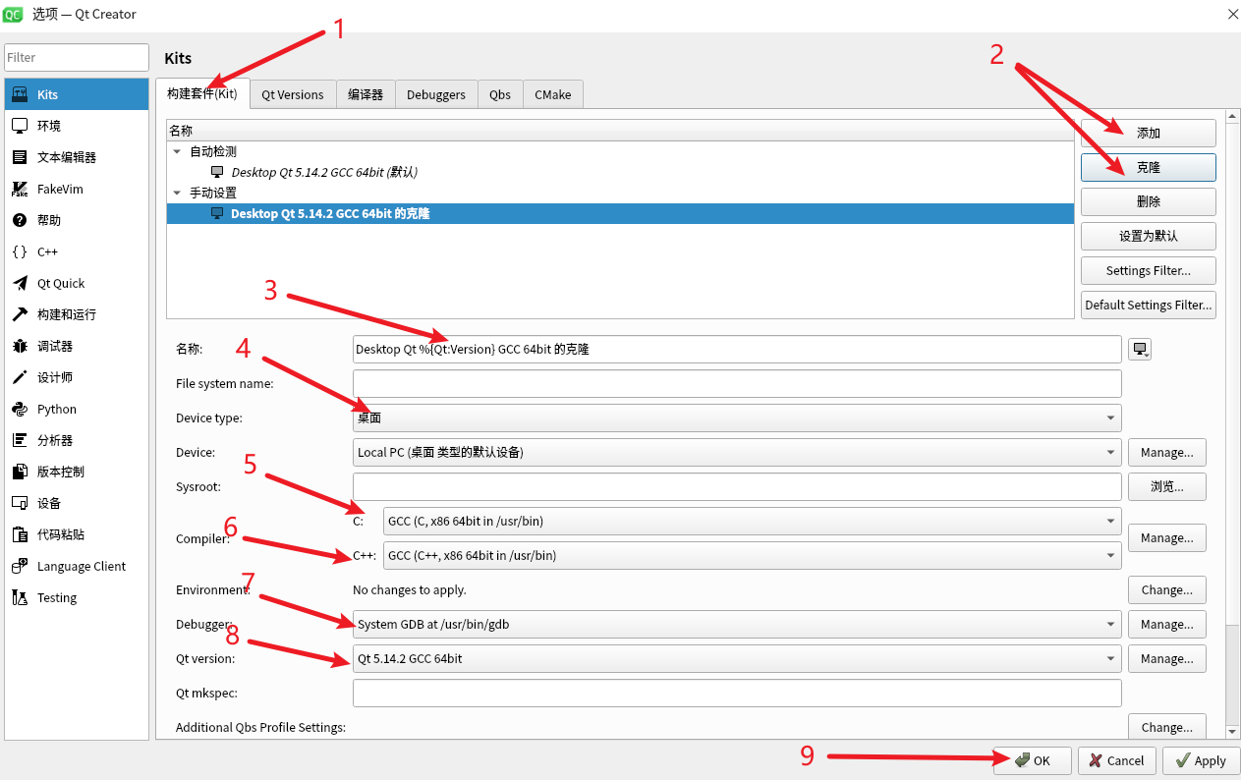Image resolution: width=1241 pixels, height=780 pixels.
Task: Click the Qt mkspec input field
Action: [737, 693]
